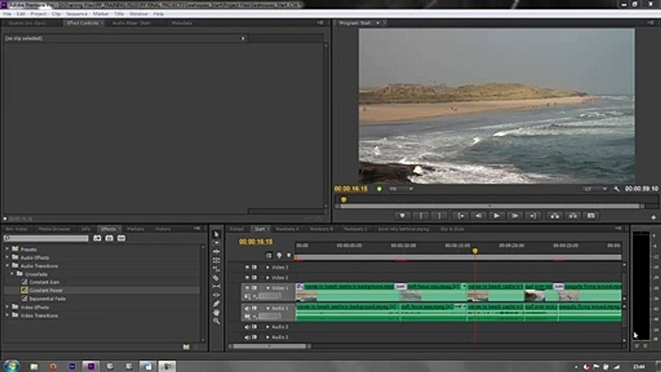Mute Audio 3 track speaker toggle

(247, 337)
